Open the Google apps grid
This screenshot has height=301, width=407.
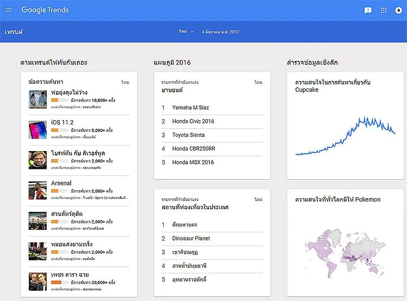pyautogui.click(x=384, y=10)
